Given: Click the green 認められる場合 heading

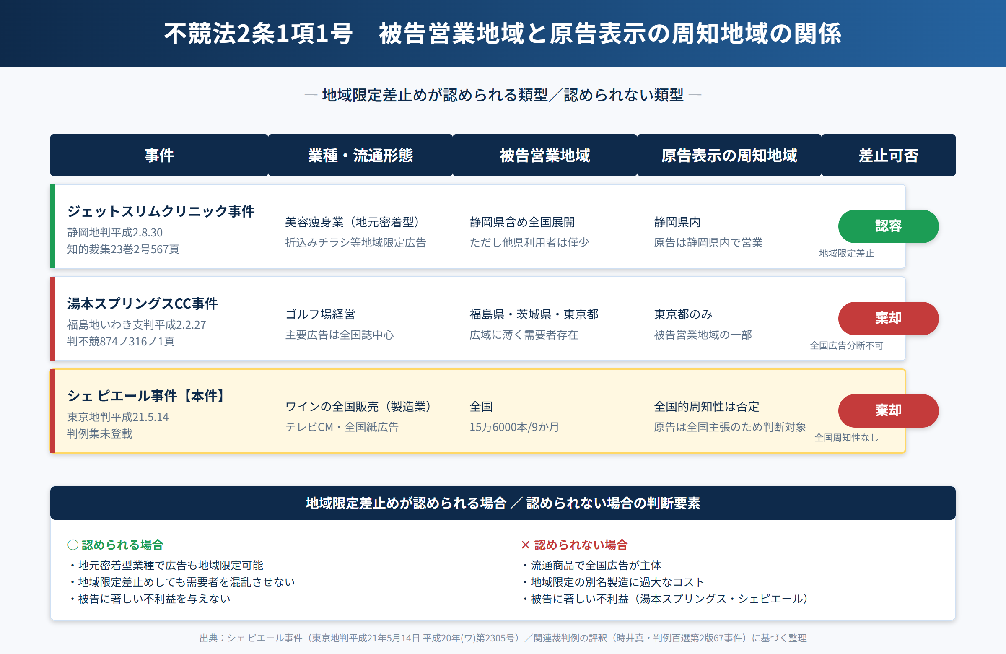Looking at the screenshot, I should [x=122, y=545].
